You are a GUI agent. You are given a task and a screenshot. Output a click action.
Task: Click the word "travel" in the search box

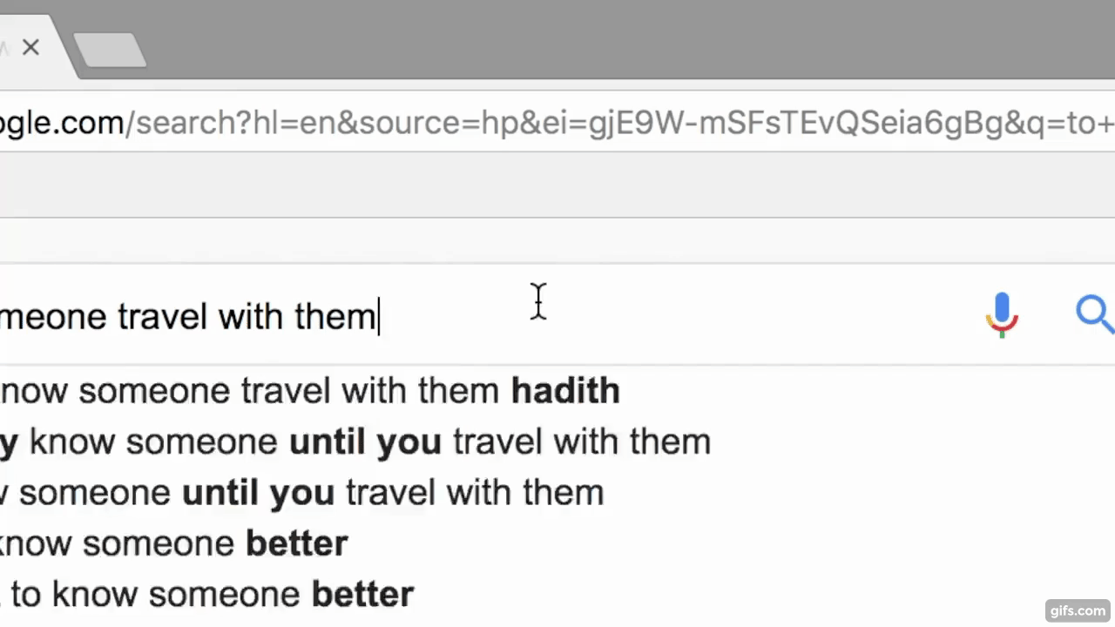(162, 315)
